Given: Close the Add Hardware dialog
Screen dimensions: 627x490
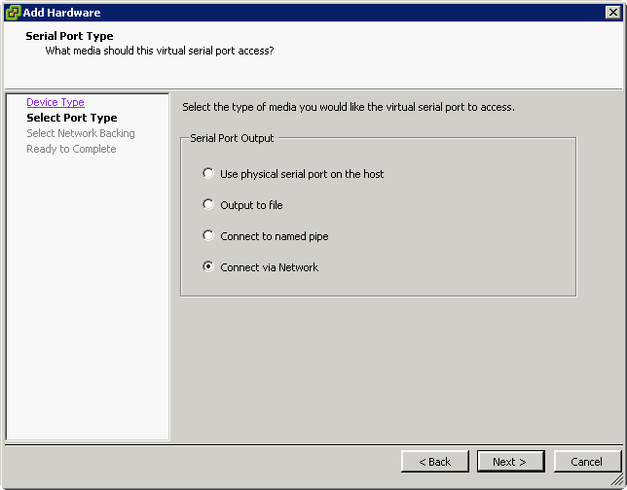Looking at the screenshot, I should (613, 13).
